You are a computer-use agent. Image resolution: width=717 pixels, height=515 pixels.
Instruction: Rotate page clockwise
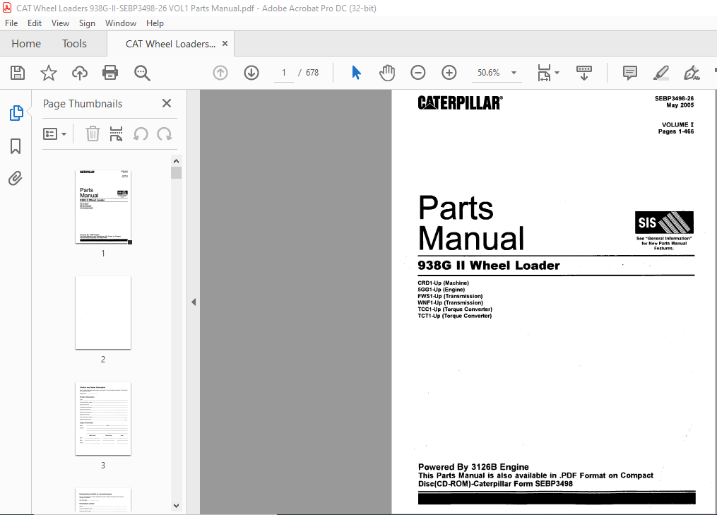(x=165, y=134)
